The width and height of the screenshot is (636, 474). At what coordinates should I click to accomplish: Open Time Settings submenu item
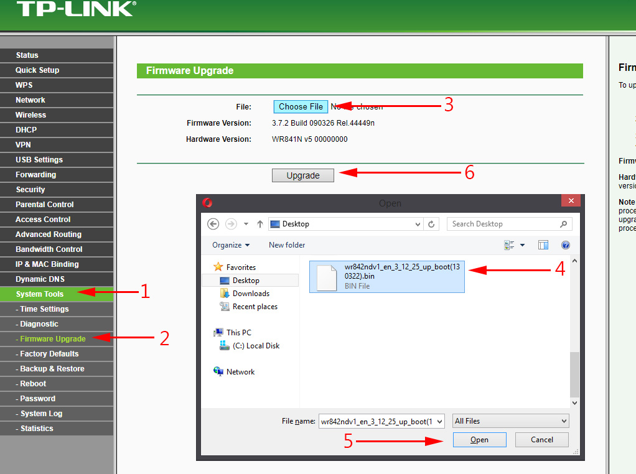pyautogui.click(x=57, y=309)
